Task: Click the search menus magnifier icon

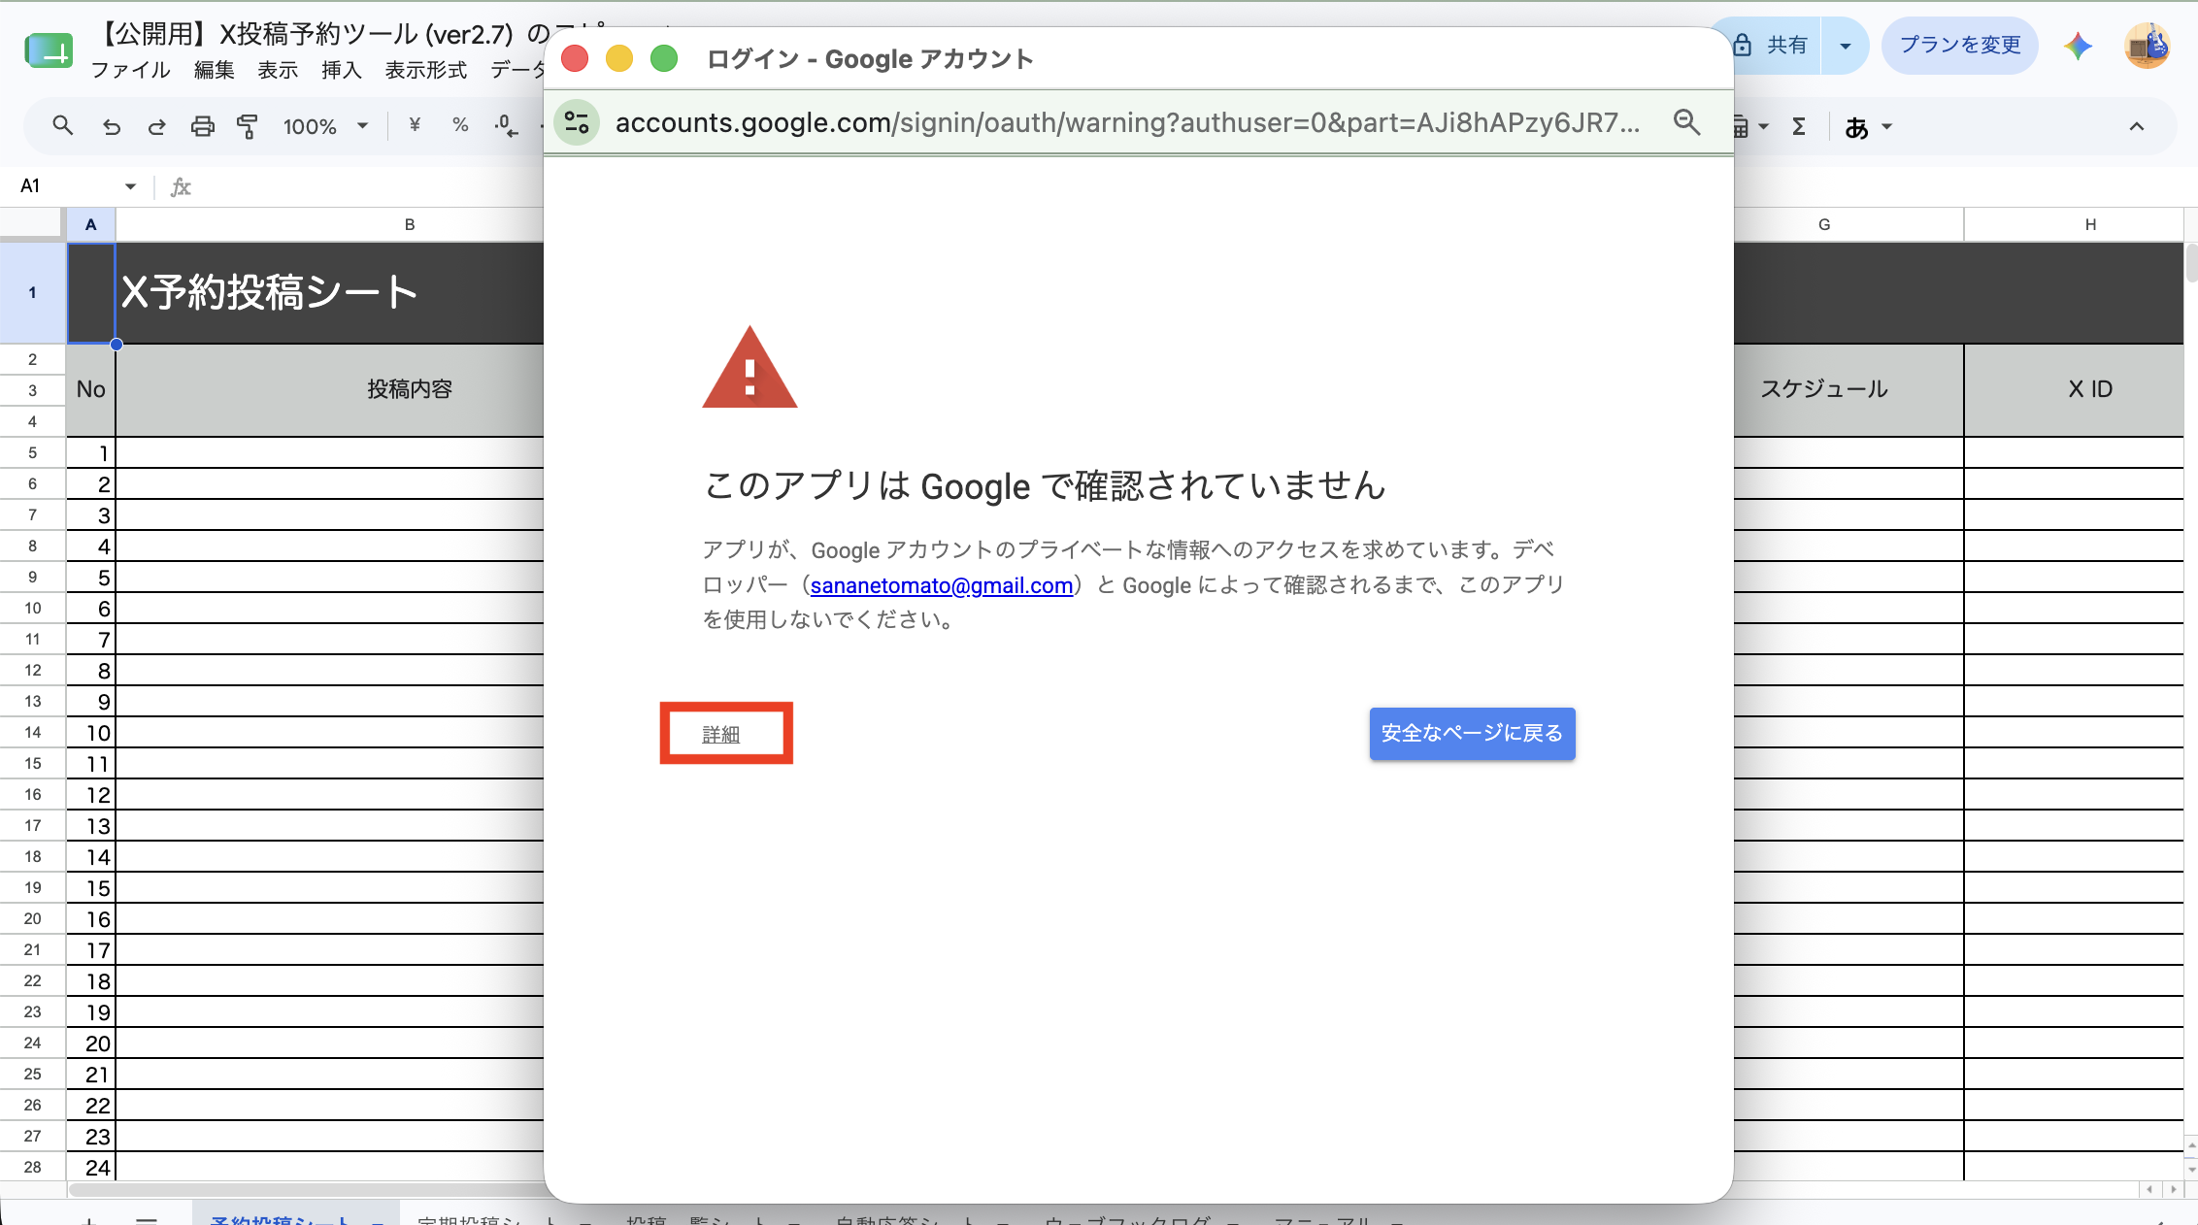Action: [62, 126]
